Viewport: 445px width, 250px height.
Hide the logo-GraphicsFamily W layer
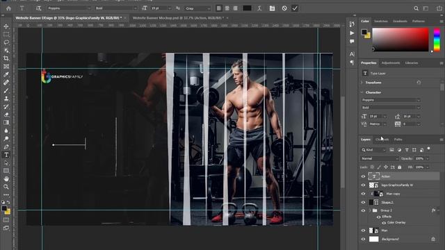click(363, 185)
